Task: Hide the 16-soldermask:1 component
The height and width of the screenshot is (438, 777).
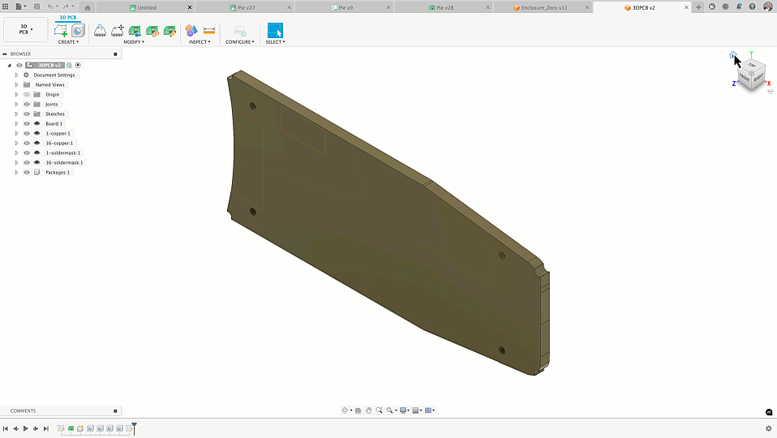Action: 27,162
